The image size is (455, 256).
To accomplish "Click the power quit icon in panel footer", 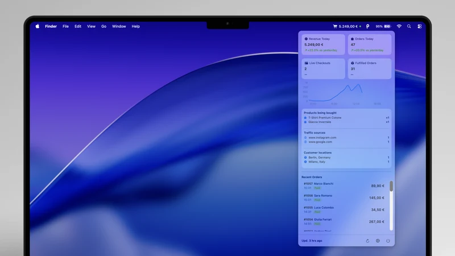I will coord(388,241).
